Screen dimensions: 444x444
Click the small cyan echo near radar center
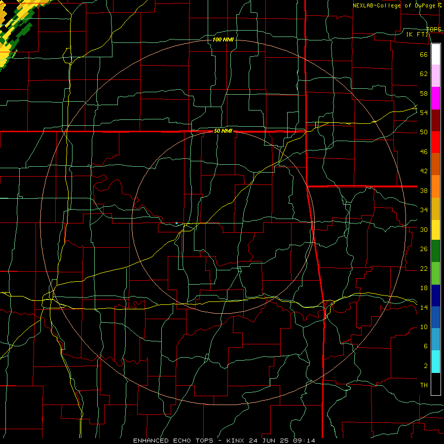click(177, 223)
